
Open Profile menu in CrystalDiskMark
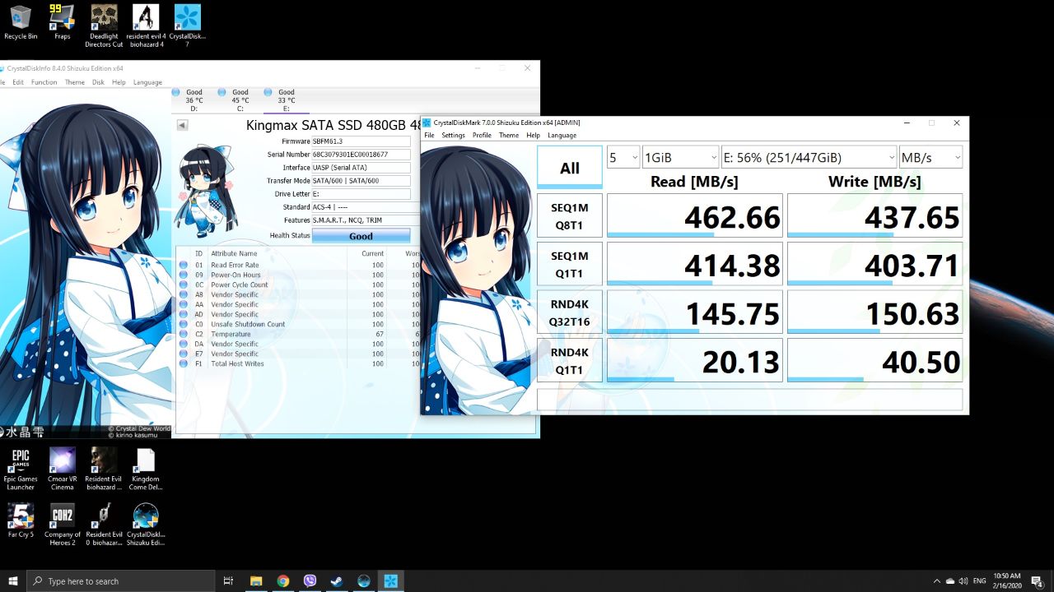(482, 135)
